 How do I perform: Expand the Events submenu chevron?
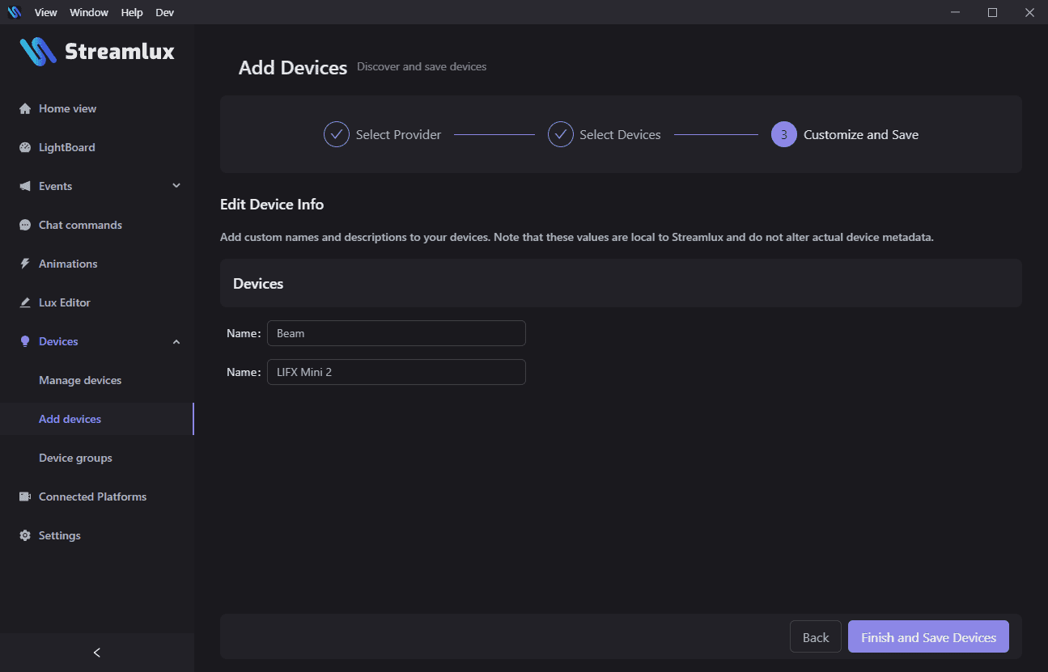176,186
